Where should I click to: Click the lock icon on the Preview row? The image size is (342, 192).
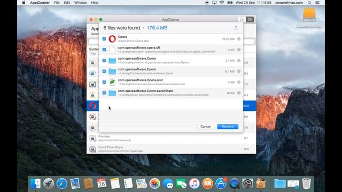[92, 138]
